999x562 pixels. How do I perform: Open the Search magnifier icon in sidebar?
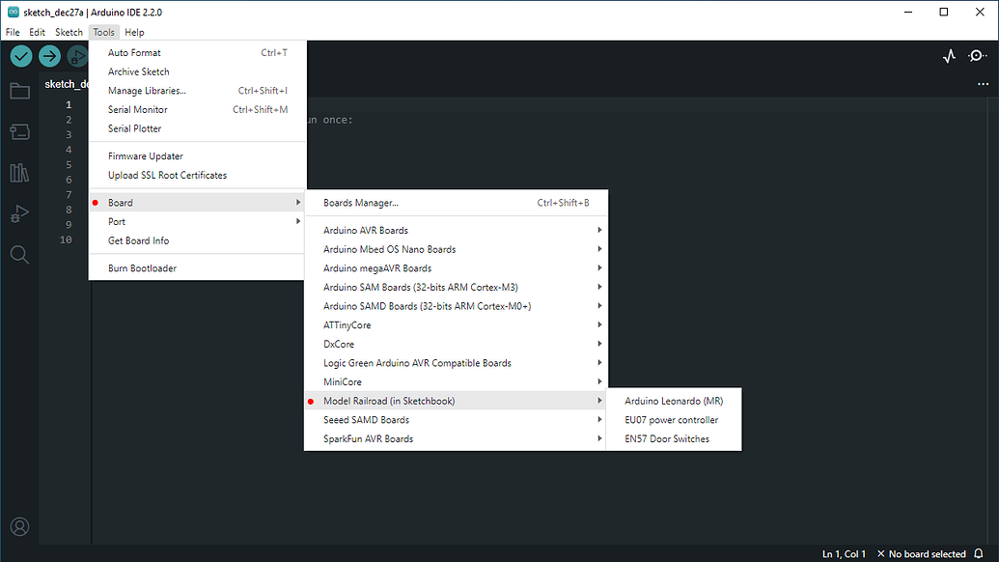(x=19, y=254)
